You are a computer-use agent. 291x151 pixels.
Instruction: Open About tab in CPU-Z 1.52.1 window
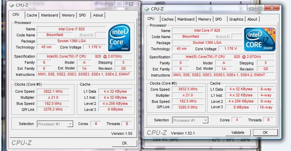click(252, 19)
